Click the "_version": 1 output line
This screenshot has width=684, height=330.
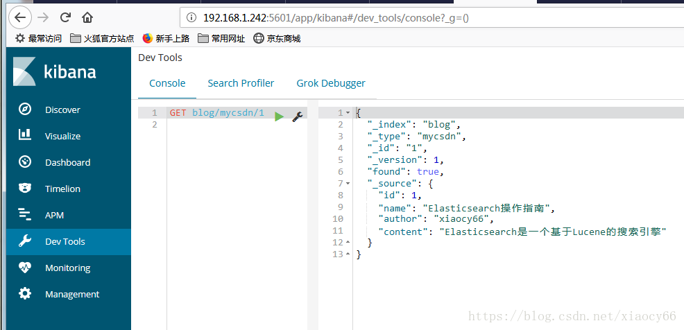(405, 160)
